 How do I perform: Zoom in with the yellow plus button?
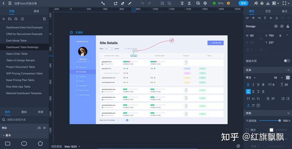point(228,3)
